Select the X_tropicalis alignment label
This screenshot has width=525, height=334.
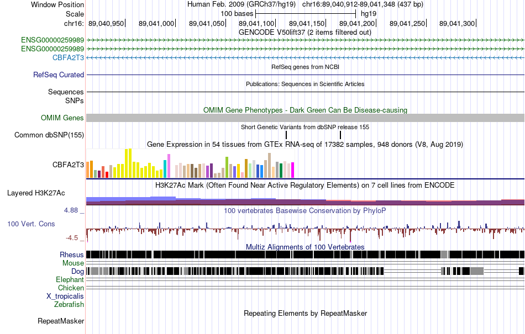pyautogui.click(x=65, y=296)
